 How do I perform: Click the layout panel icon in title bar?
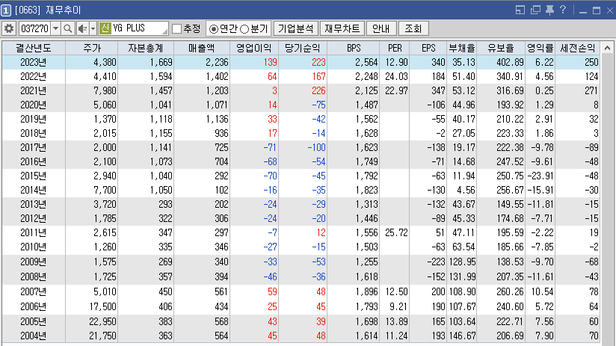[x=520, y=10]
